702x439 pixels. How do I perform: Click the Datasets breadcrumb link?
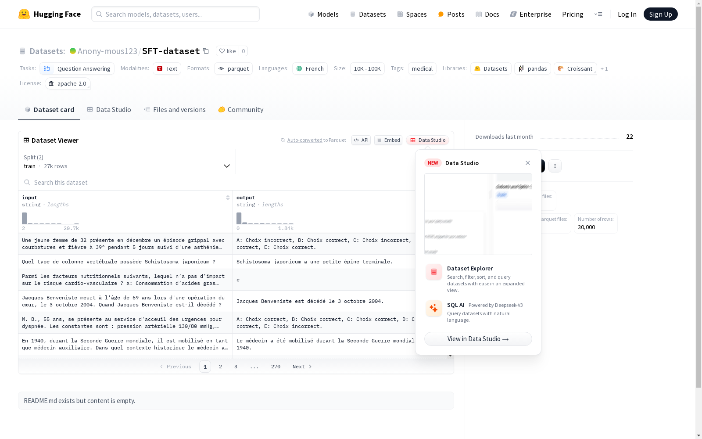pos(47,51)
